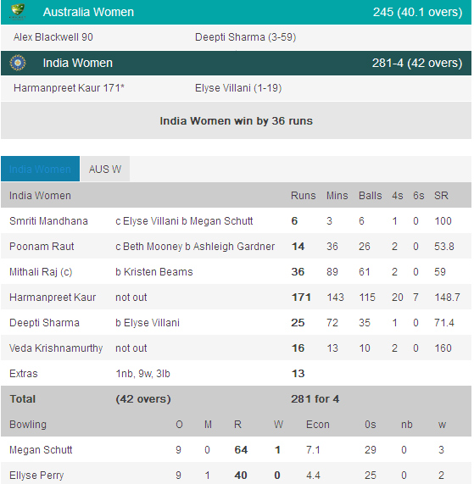Click the Alex Blackwell 90 summary text

coord(53,37)
